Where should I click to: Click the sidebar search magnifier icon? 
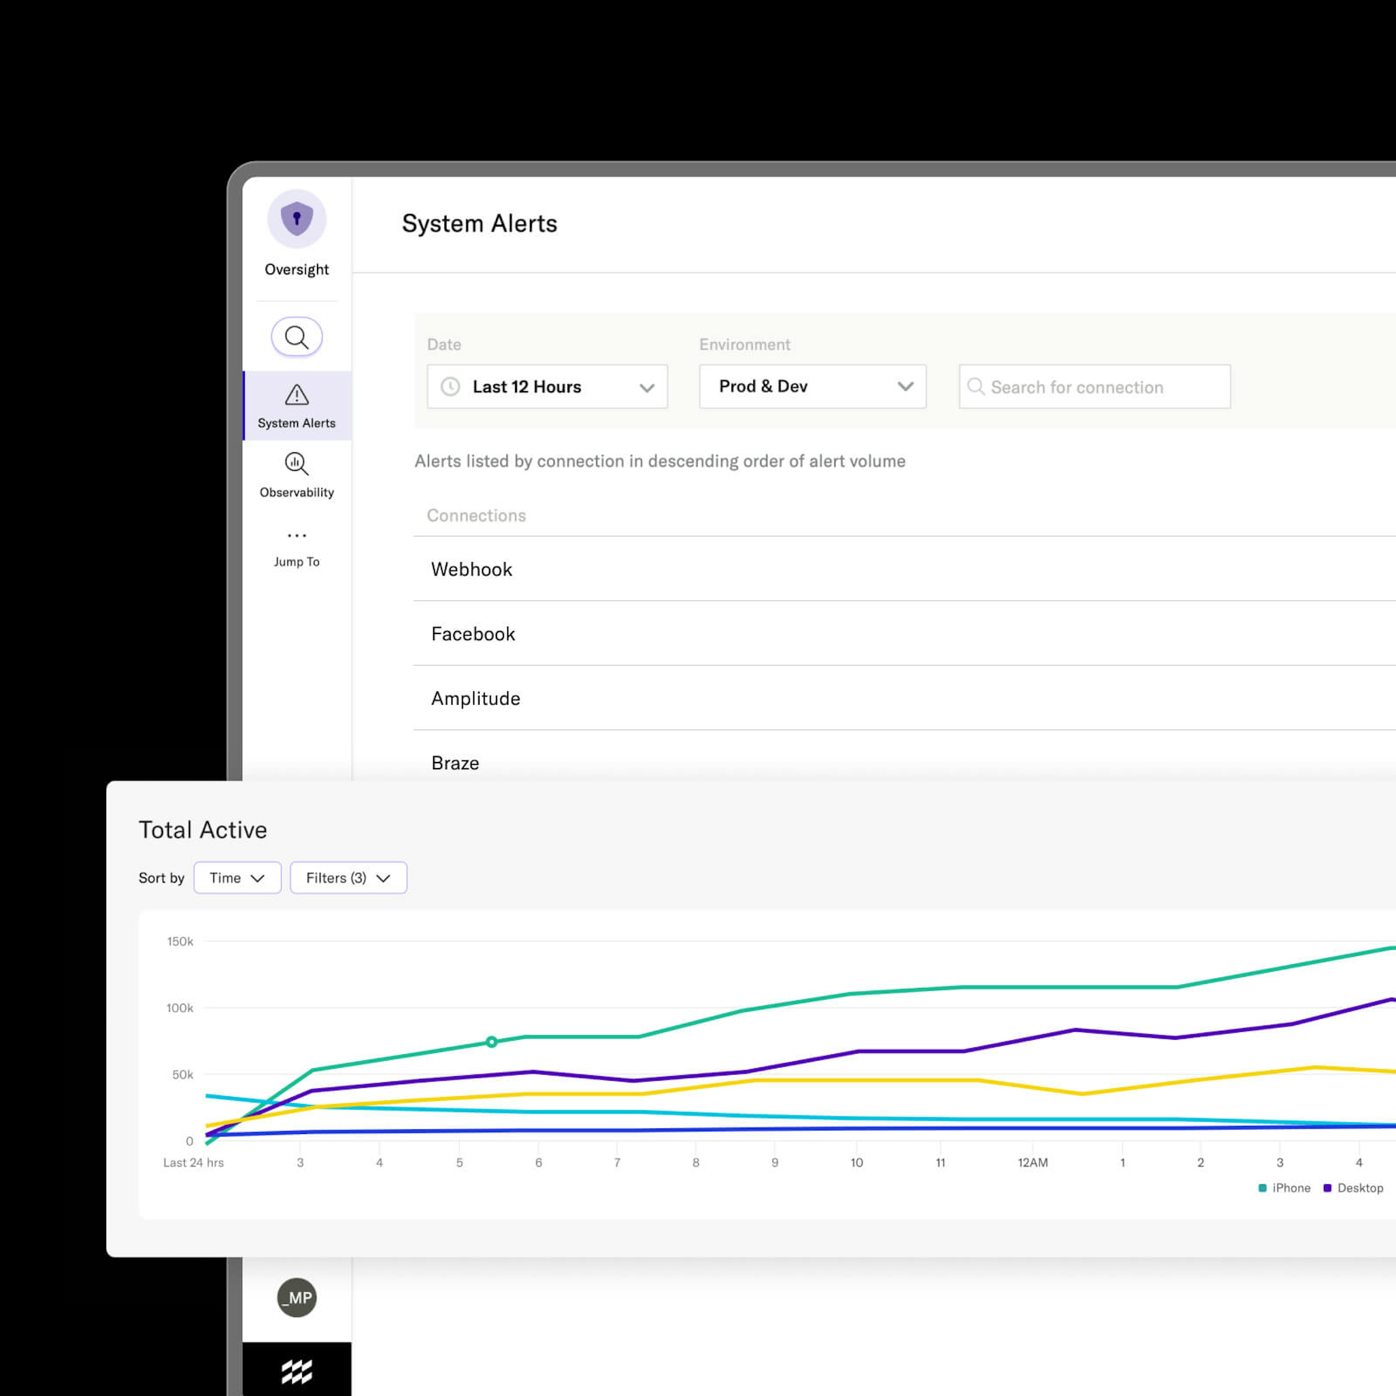(x=296, y=337)
